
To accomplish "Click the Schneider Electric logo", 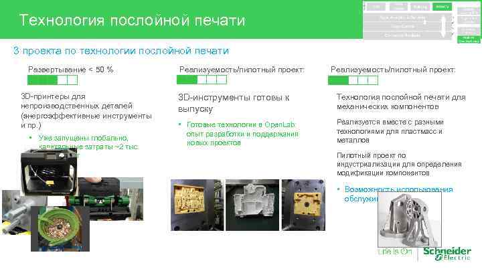I will tap(447, 254).
